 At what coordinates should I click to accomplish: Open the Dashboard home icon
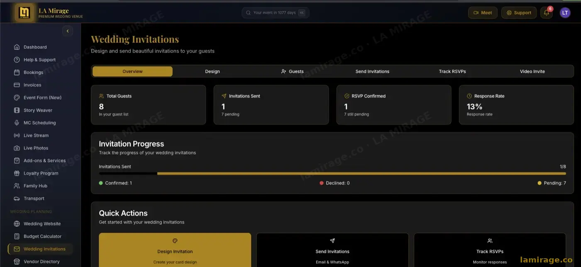click(x=17, y=47)
